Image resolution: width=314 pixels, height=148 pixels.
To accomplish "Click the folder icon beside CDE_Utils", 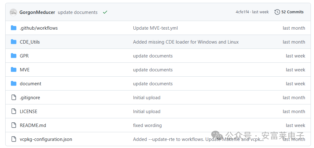I will pyautogui.click(x=14, y=42).
